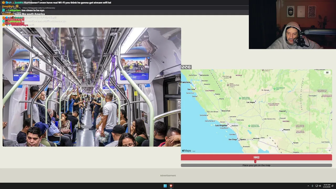Image resolution: width=336 pixels, height=189 pixels.
Task: Place pin on Fresno label
Action: click(217, 94)
